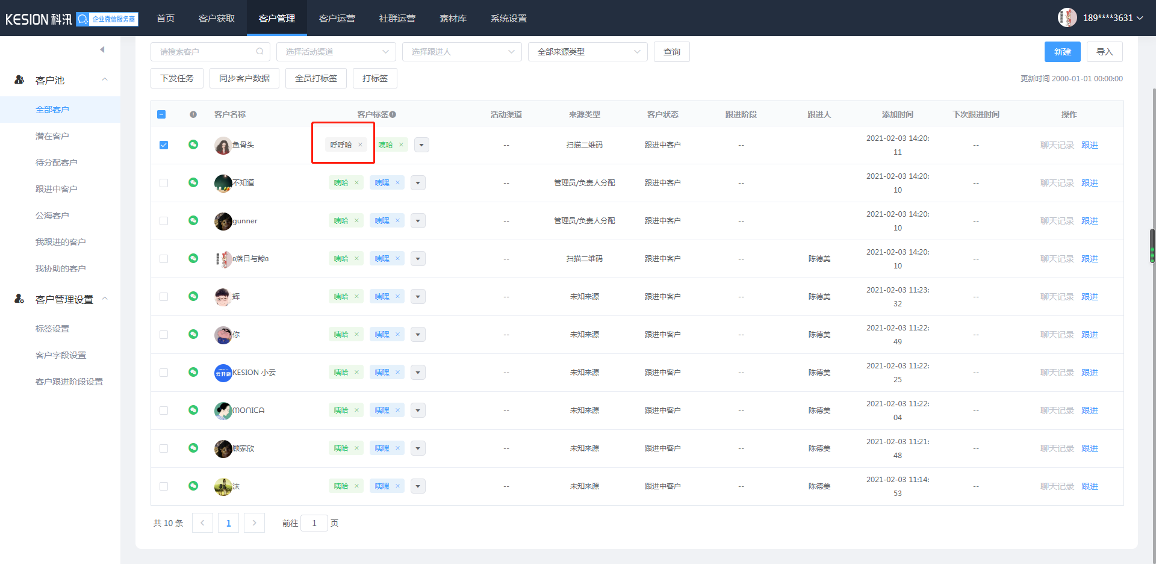Screen dimensions: 1156x564
Task: Toggle the select-all checkbox in the table header
Action: (x=161, y=114)
